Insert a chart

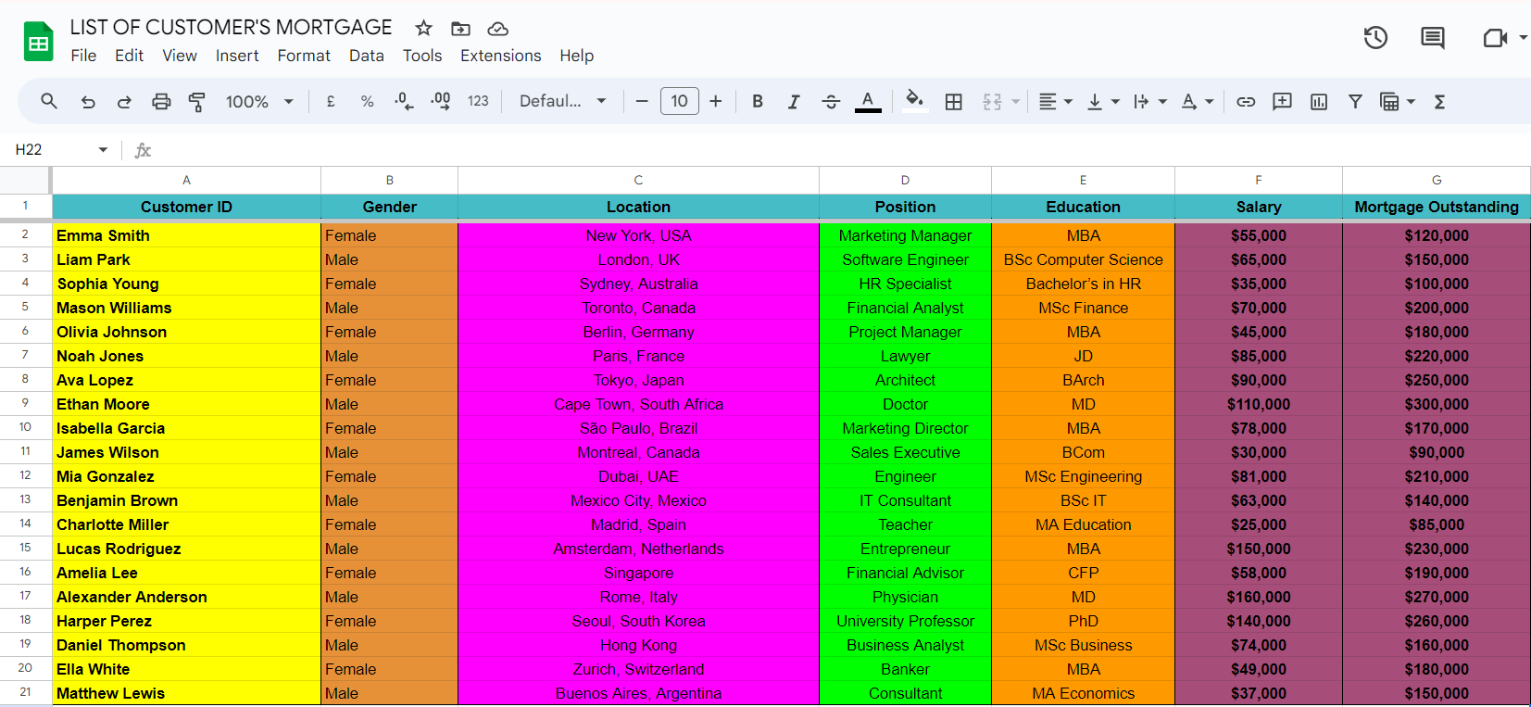1319,102
